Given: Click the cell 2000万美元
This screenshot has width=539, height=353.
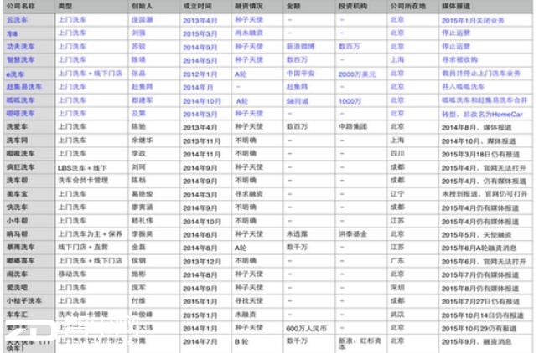Looking at the screenshot, I should pos(357,74).
